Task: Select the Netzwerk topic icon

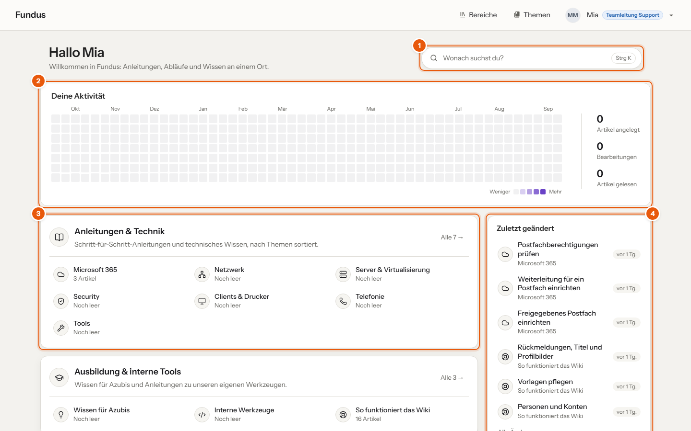Action: [202, 274]
